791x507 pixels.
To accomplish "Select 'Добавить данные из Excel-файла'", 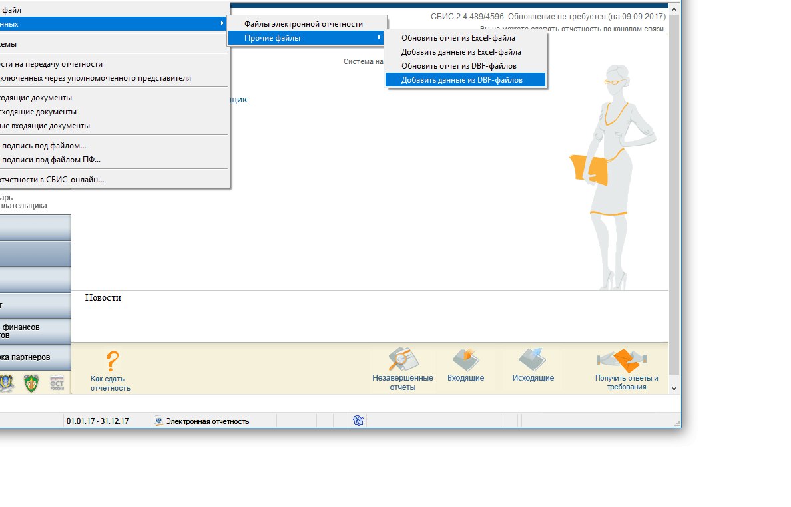I will (x=465, y=52).
